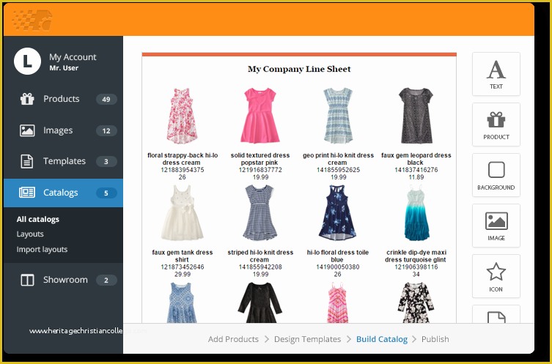Viewport: 552px width, 364px height.
Task: Select the TEXT tool in right panel
Action: pos(496,74)
